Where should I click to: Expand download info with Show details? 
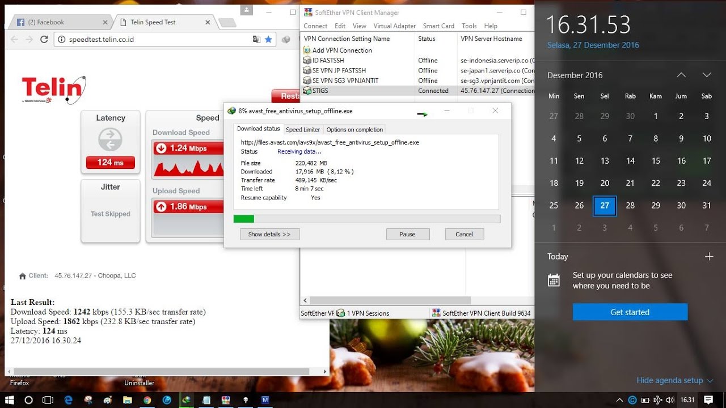269,234
